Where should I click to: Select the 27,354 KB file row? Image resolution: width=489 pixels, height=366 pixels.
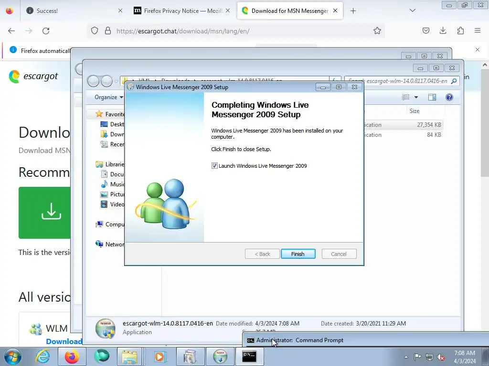403,125
